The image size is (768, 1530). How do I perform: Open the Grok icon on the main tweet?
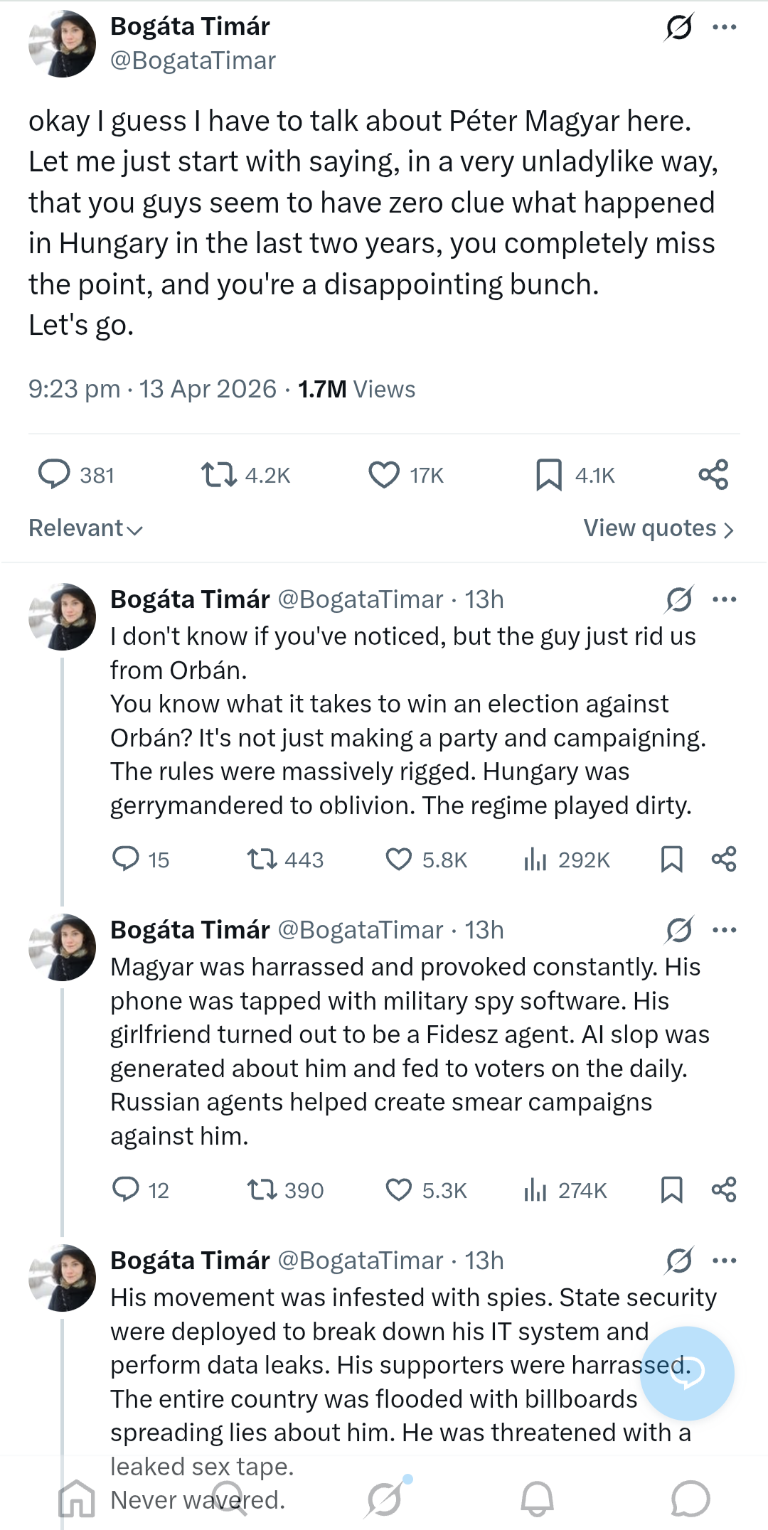(x=678, y=28)
